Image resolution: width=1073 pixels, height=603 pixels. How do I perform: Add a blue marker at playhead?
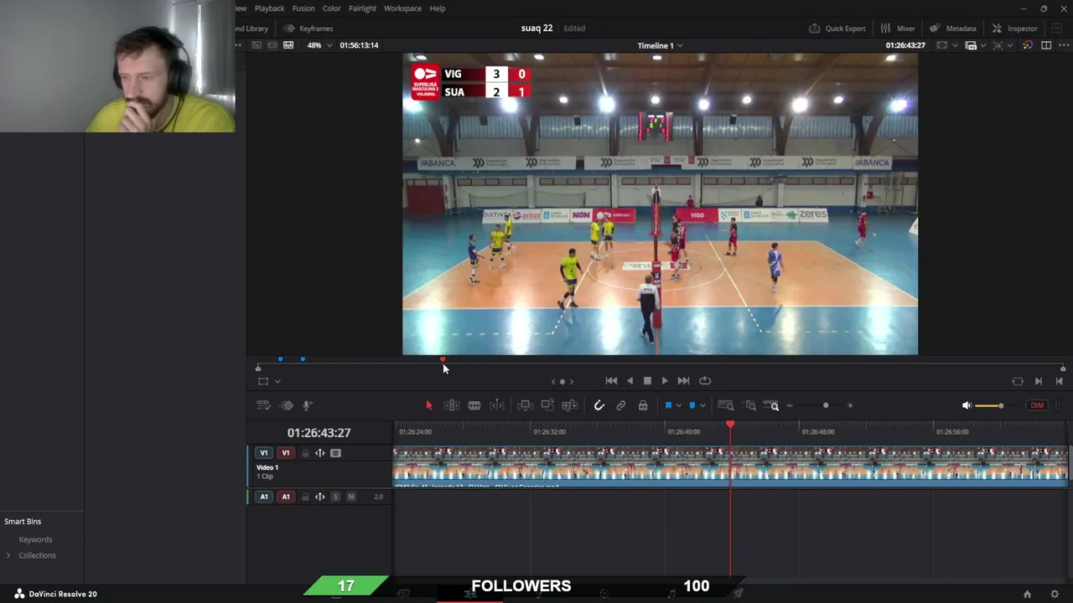pos(692,405)
